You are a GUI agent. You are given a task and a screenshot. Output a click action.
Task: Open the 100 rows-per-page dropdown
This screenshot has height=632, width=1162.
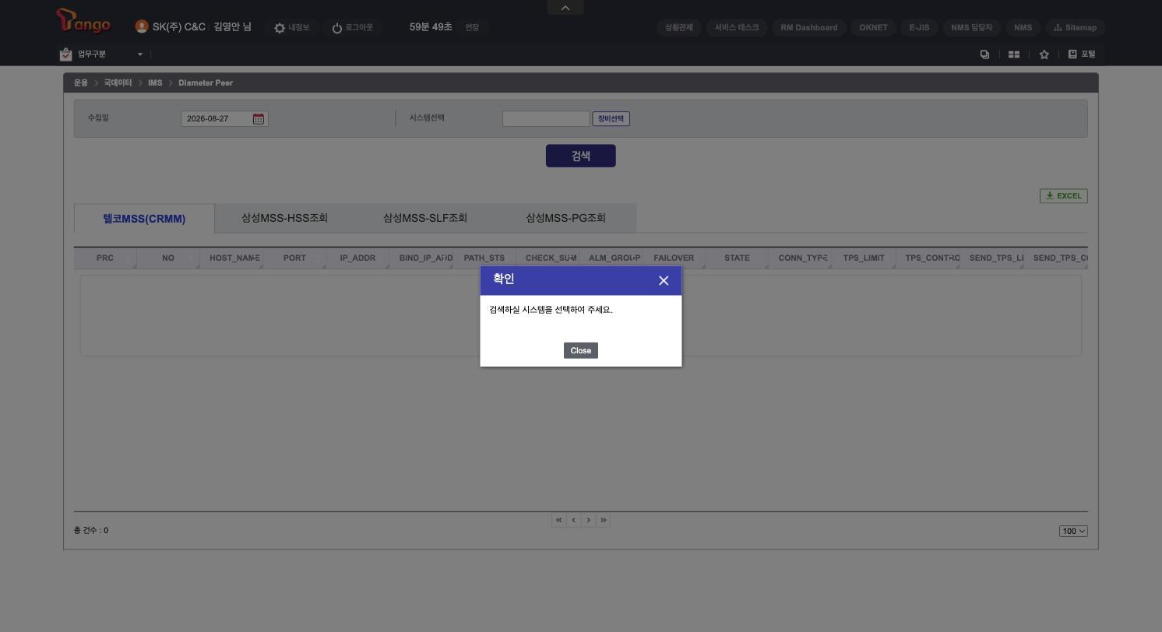tap(1073, 532)
